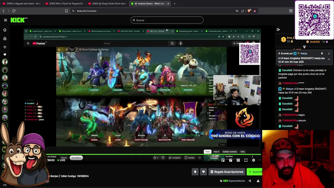Go back in browser history

tap(3, 11)
